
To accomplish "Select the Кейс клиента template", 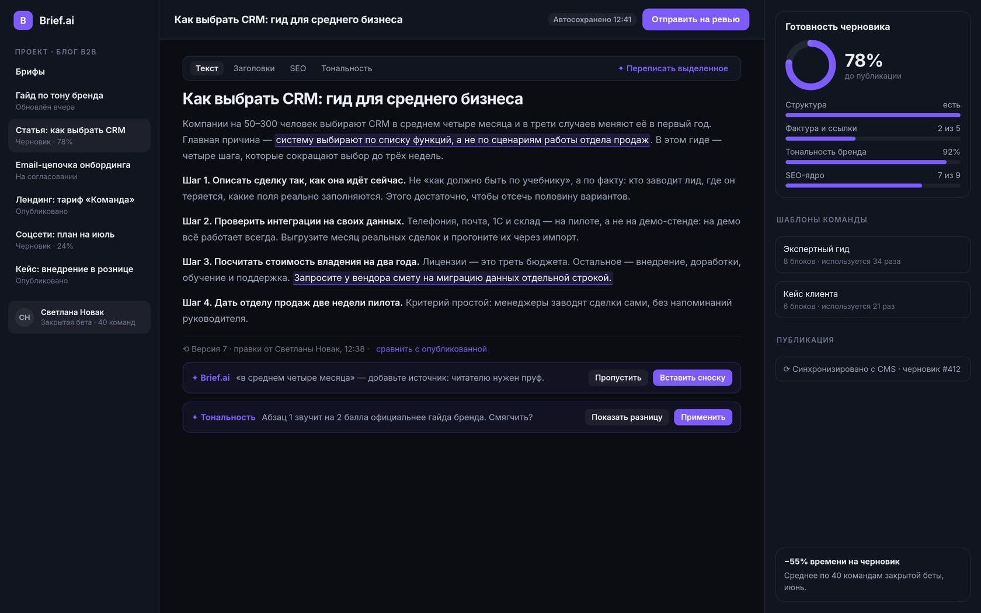I will (x=873, y=299).
